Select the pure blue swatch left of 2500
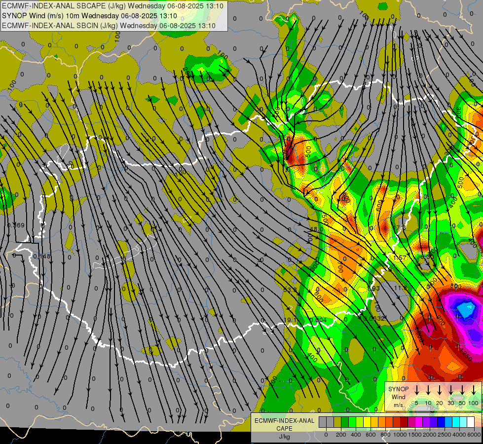Viewport: 483px width, 444px height. tap(441, 422)
